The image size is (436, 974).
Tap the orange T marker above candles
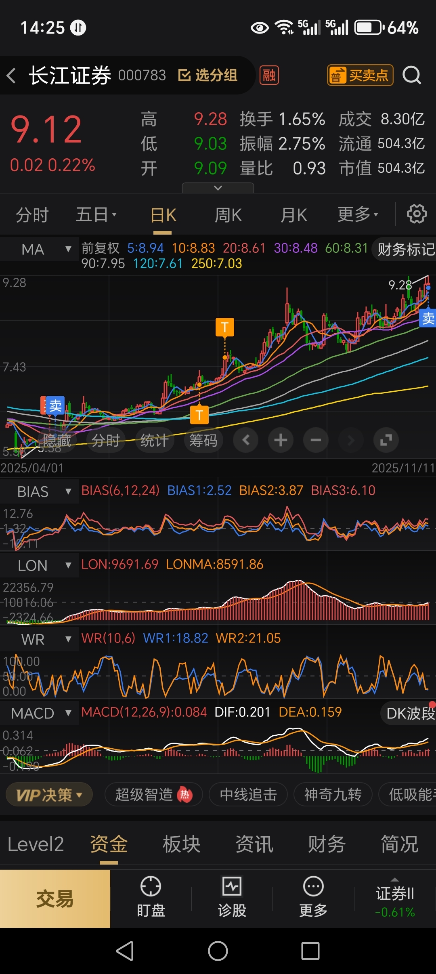point(225,327)
